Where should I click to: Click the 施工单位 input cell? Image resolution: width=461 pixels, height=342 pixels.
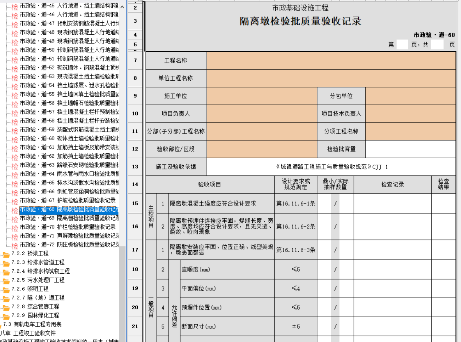[262, 96]
